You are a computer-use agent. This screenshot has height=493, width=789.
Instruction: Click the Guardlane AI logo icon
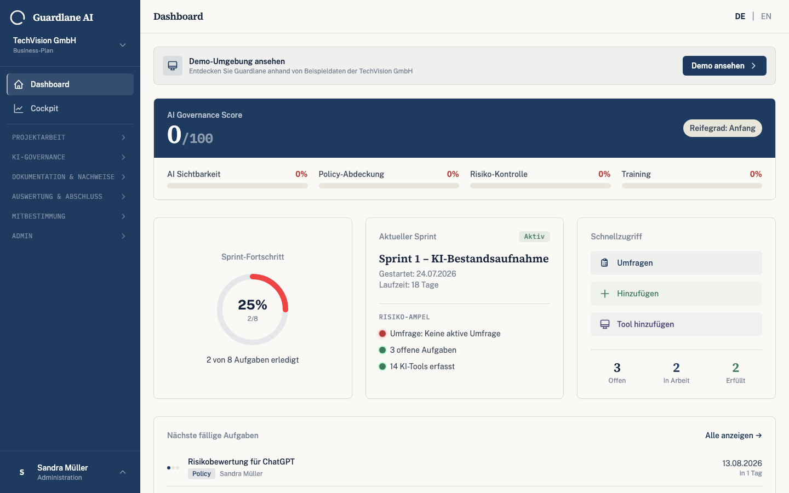18,18
